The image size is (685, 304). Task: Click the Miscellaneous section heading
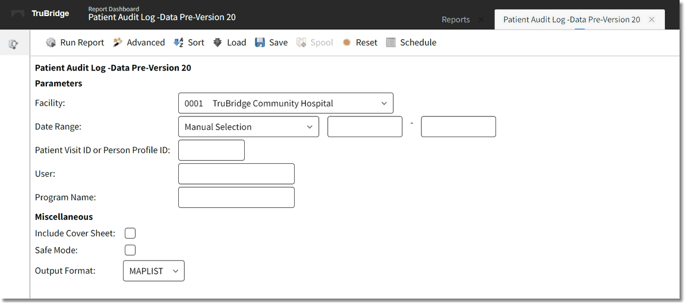click(x=64, y=217)
